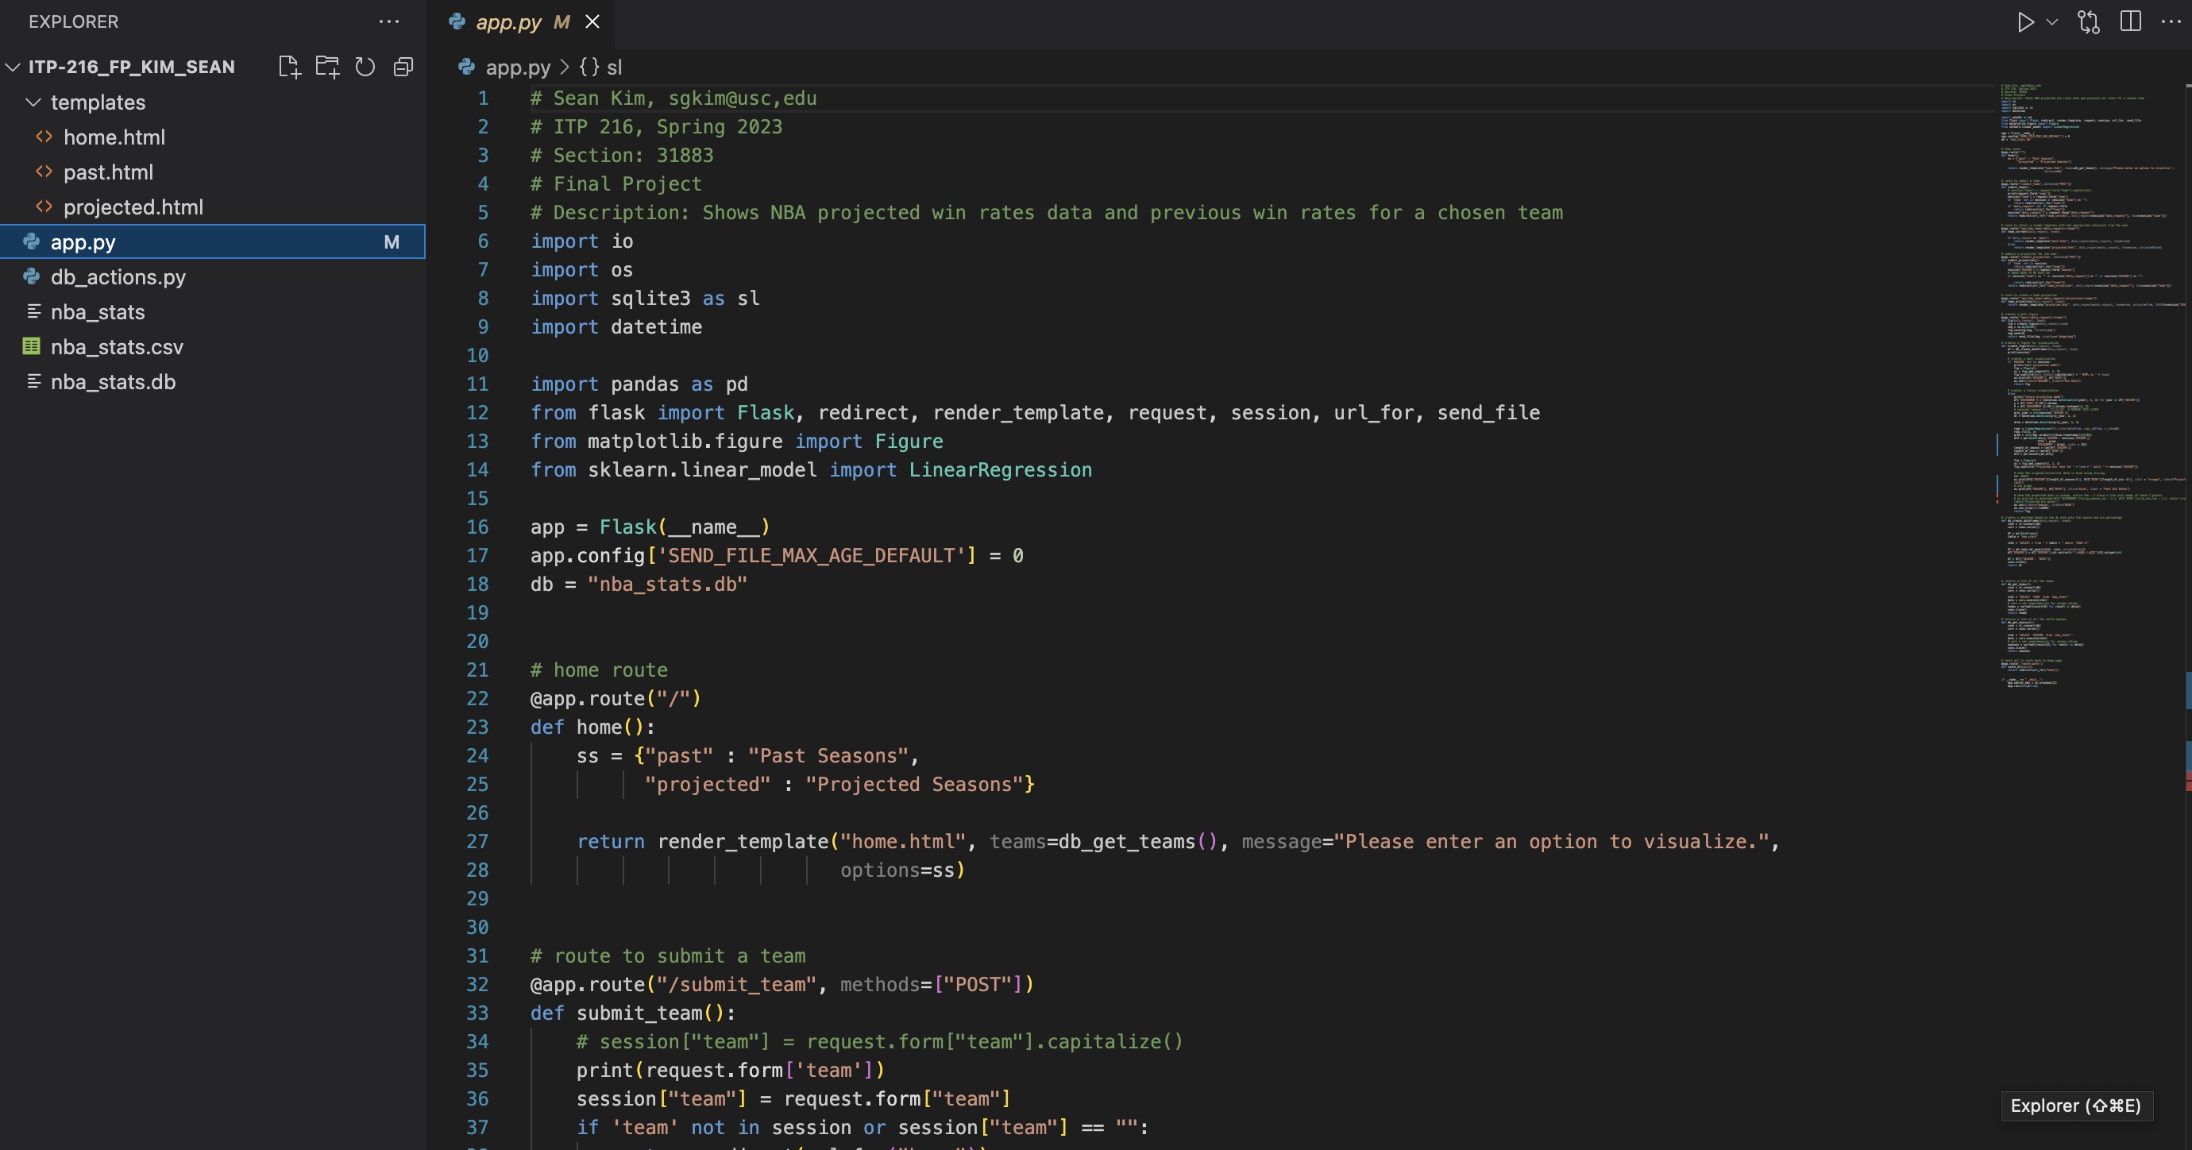Click 'Flask(__name__)' on line 16
Screen dimensions: 2192x1150
(684, 527)
